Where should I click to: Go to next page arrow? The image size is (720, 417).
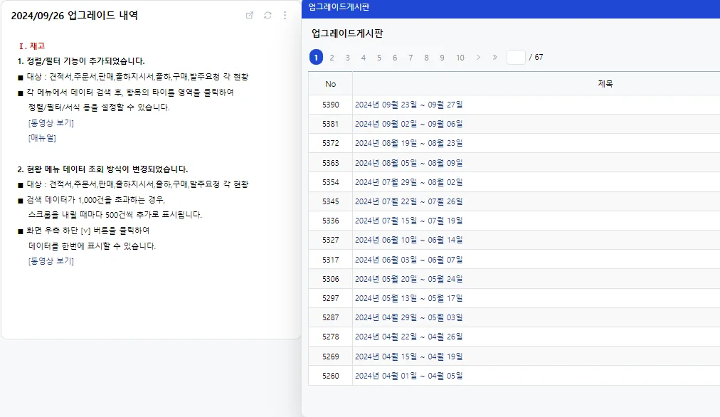coord(478,58)
